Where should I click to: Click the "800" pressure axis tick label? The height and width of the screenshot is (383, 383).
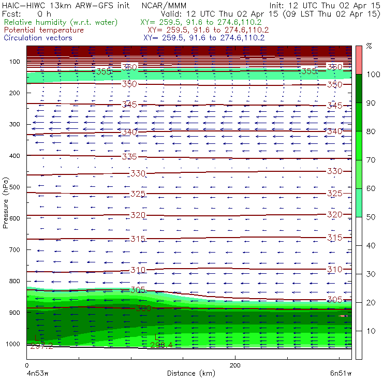pos(14,282)
